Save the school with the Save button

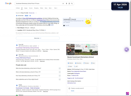[93, 63]
